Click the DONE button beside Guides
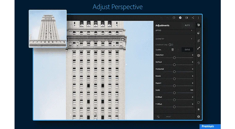 187,49
